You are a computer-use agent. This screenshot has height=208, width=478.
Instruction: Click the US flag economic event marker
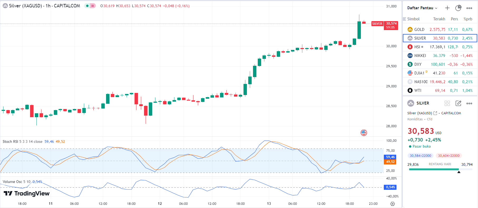pos(364,133)
